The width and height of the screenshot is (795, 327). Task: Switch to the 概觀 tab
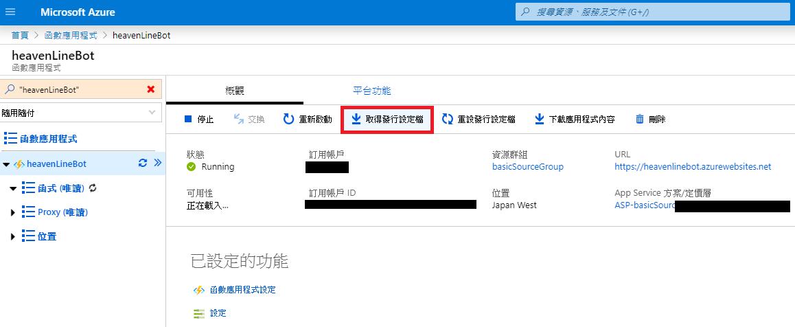(x=235, y=91)
